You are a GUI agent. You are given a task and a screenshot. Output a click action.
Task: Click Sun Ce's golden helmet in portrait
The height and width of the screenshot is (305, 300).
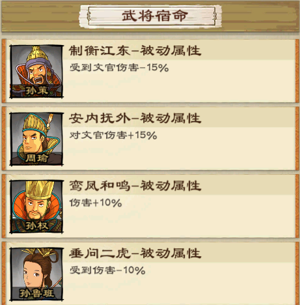tap(37, 53)
